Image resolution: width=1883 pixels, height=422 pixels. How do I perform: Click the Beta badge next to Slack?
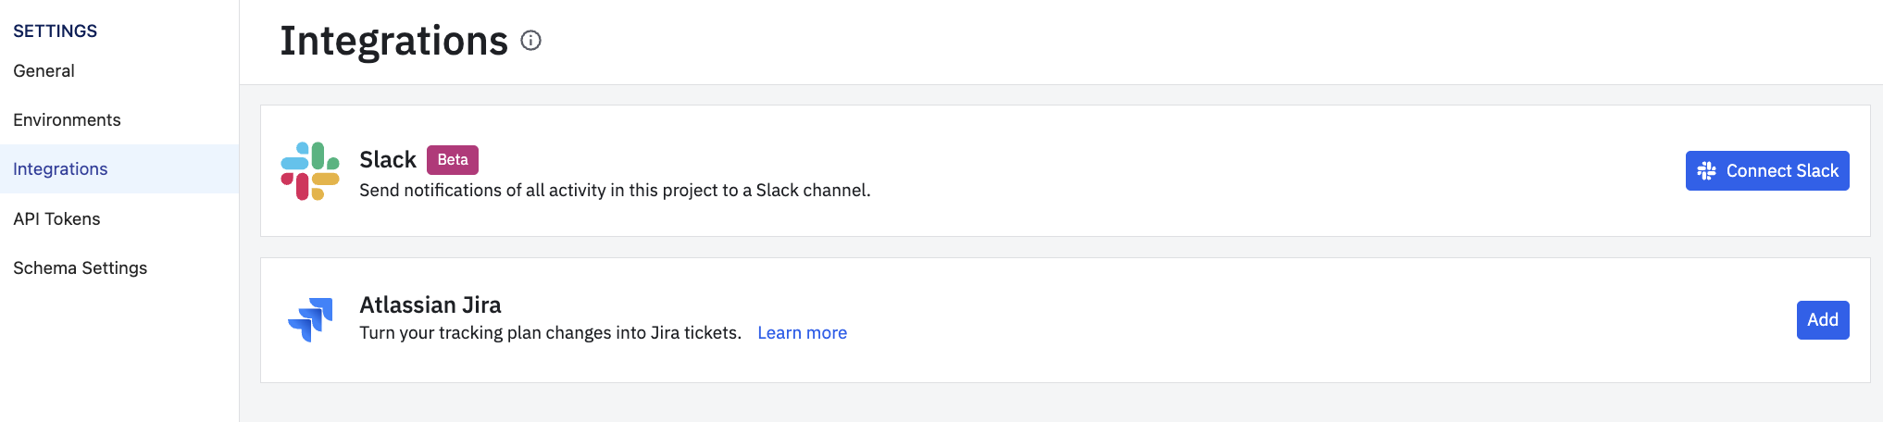pyautogui.click(x=453, y=160)
